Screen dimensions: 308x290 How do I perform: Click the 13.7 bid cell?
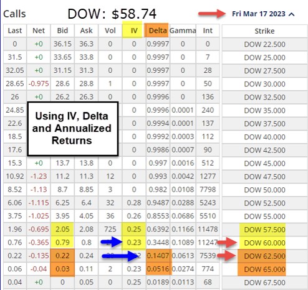62,163
